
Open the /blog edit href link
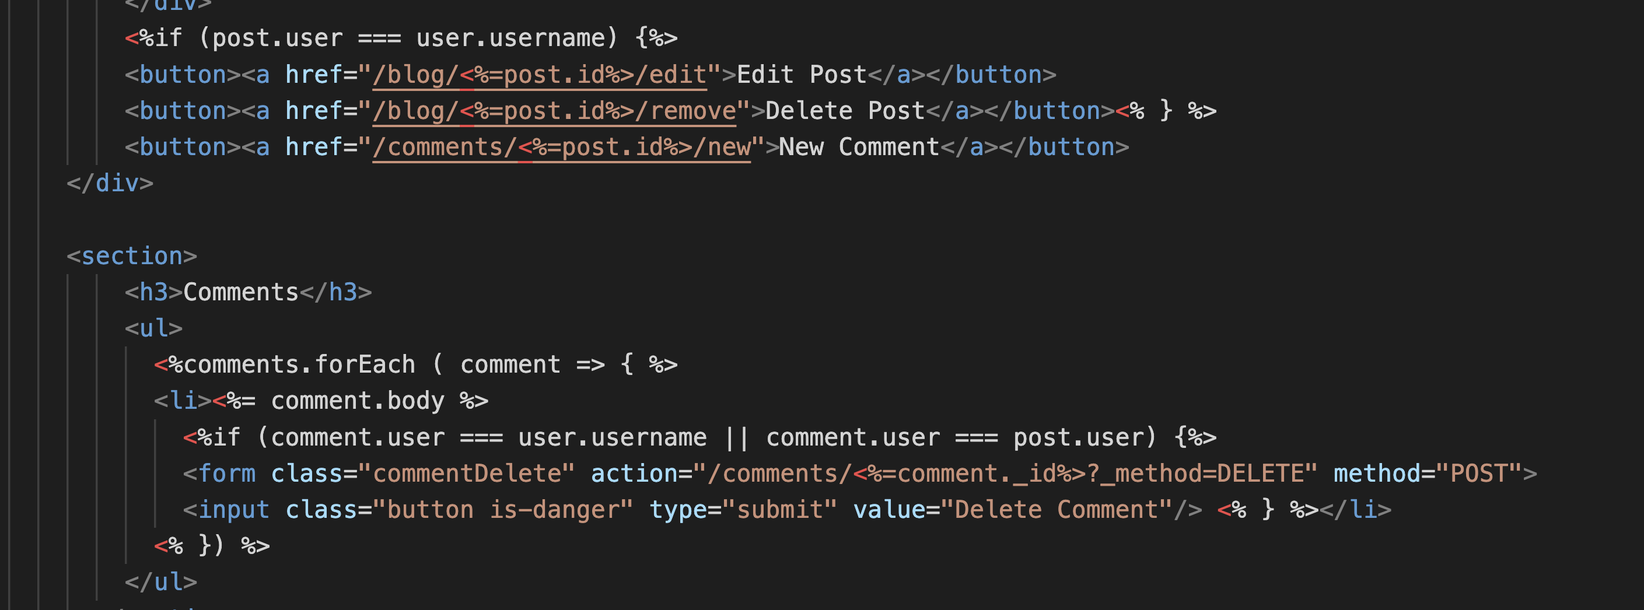pos(540,75)
